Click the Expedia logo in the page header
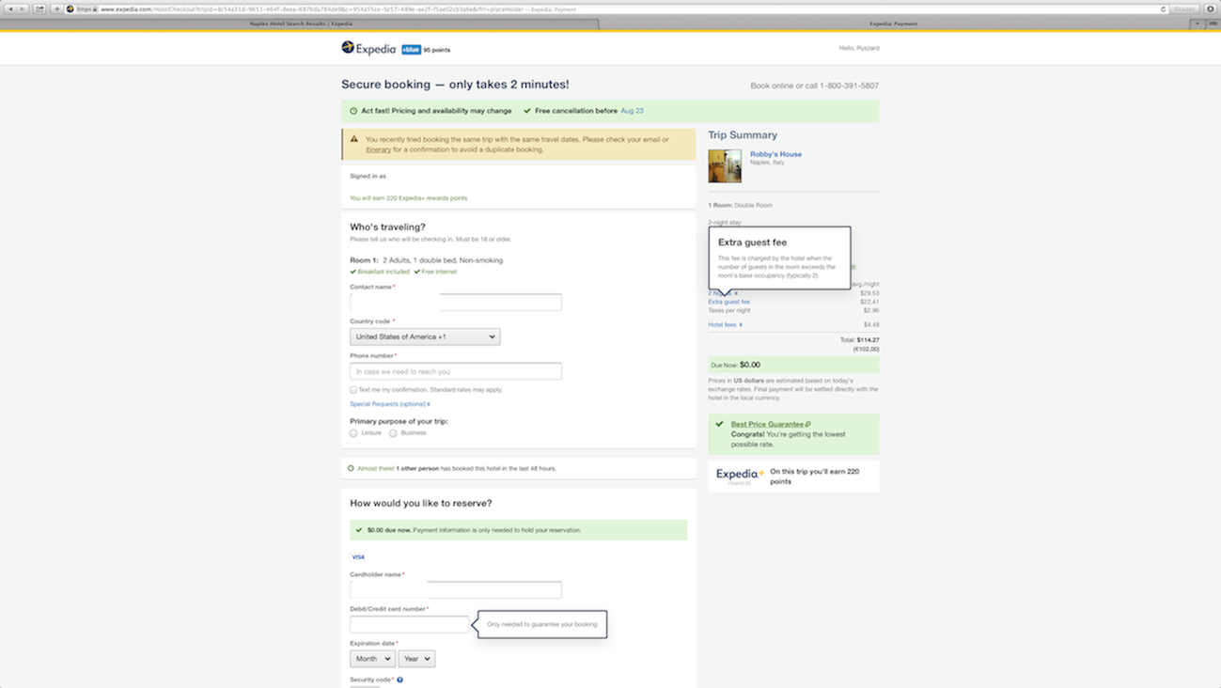This screenshot has height=688, width=1221. [x=368, y=48]
